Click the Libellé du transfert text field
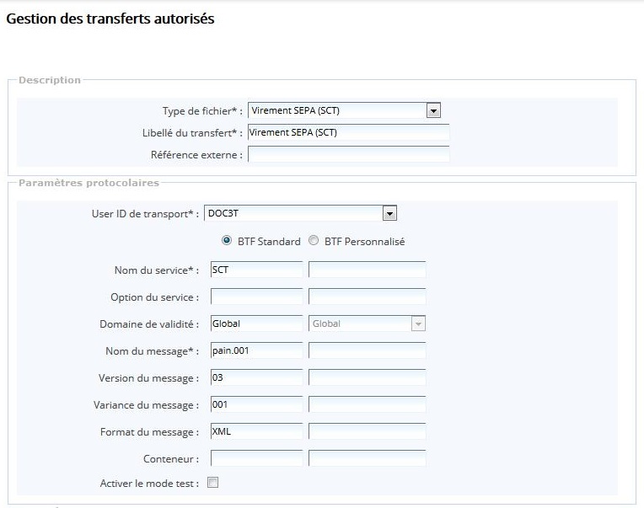This screenshot has width=644, height=508. click(x=348, y=132)
